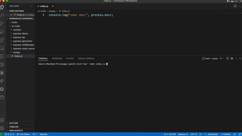The image size is (242, 136).
Task: Open editor more actions ellipsis
Action: tap(239, 6)
